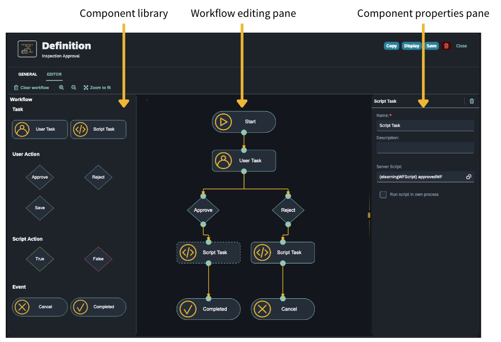This screenshot has height=342, width=501.
Task: Click the Save button in header
Action: [431, 46]
